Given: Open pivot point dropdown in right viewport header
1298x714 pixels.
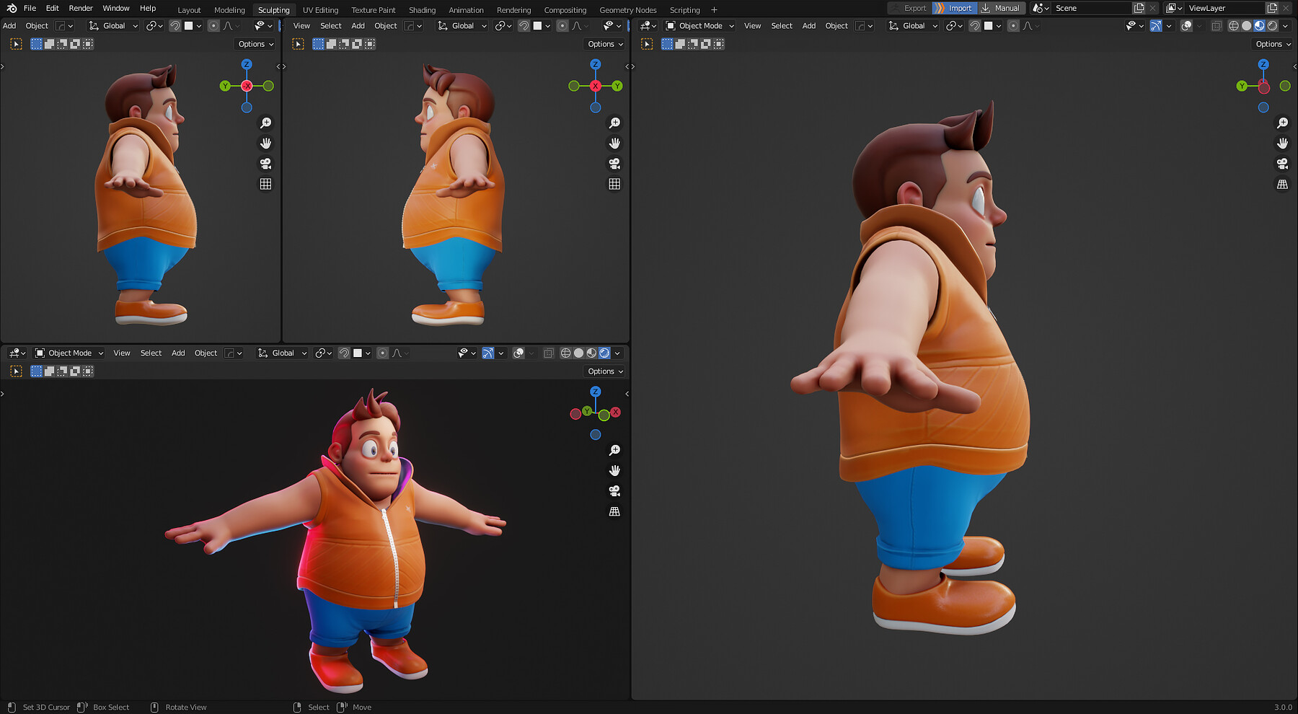Looking at the screenshot, I should point(954,26).
